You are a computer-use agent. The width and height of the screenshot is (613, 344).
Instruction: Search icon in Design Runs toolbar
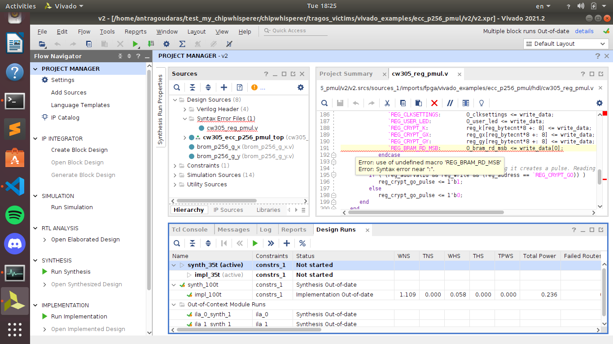point(177,243)
